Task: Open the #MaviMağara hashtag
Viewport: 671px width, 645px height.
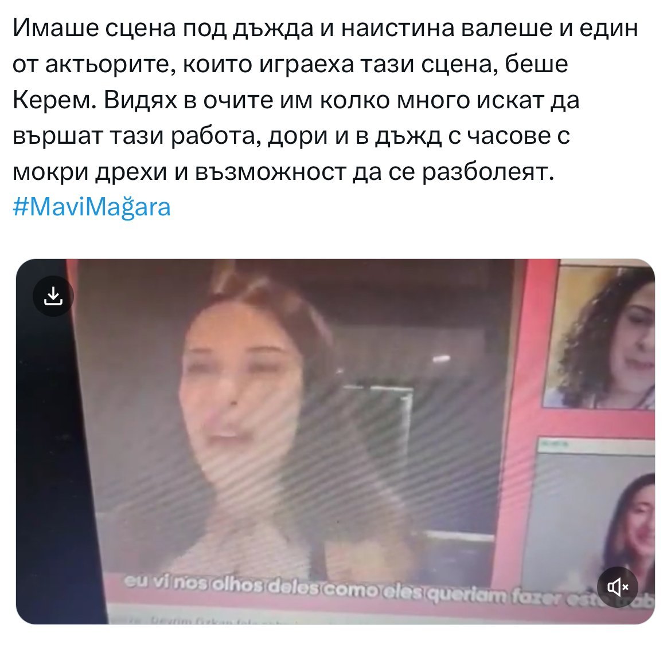Action: pyautogui.click(x=92, y=207)
